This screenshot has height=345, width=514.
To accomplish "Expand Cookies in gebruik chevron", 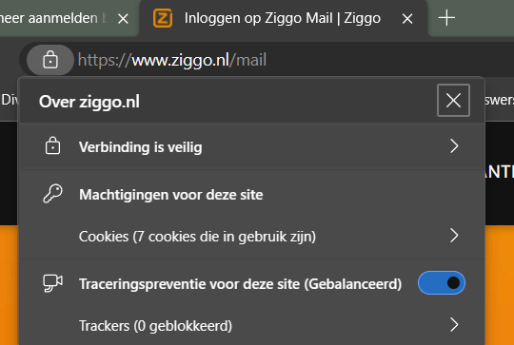I will coord(454,236).
